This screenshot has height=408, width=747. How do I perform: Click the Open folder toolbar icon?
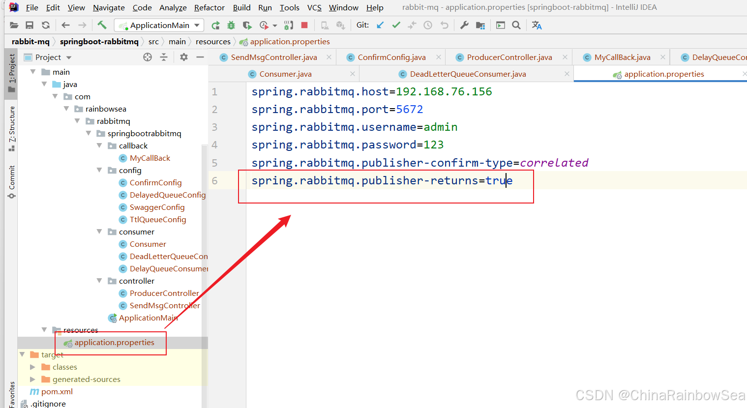[14, 25]
